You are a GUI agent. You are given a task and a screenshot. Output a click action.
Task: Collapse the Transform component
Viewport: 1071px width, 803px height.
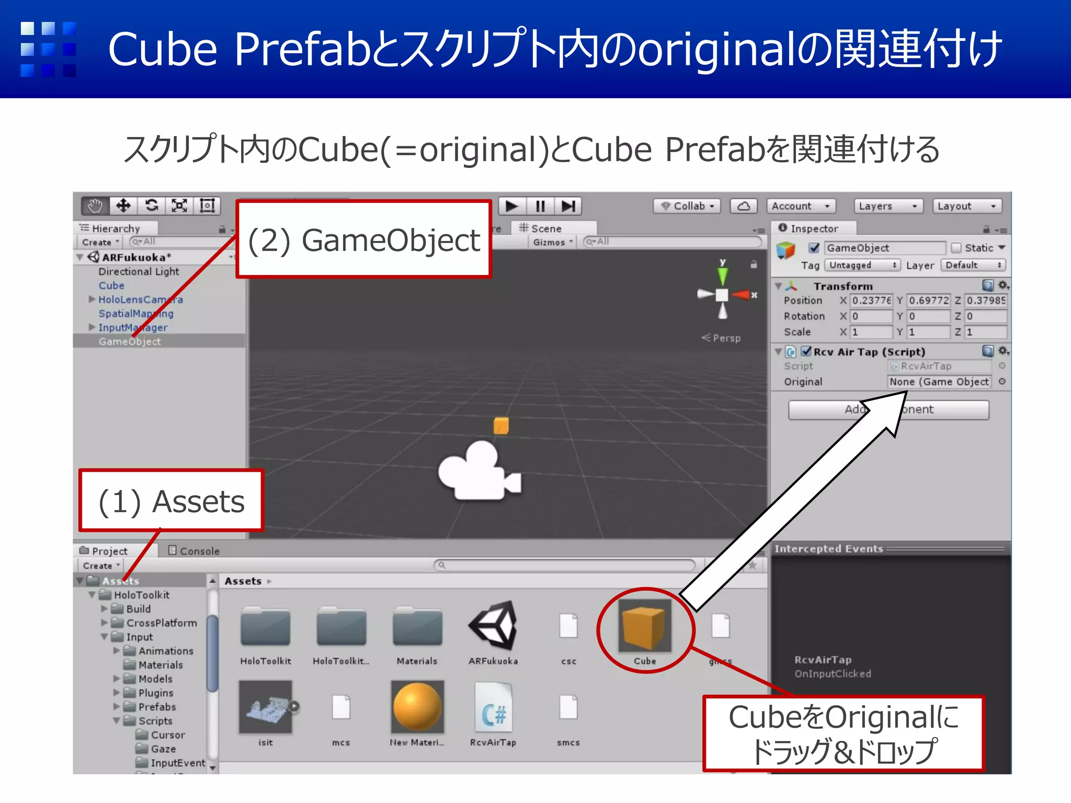pos(779,286)
